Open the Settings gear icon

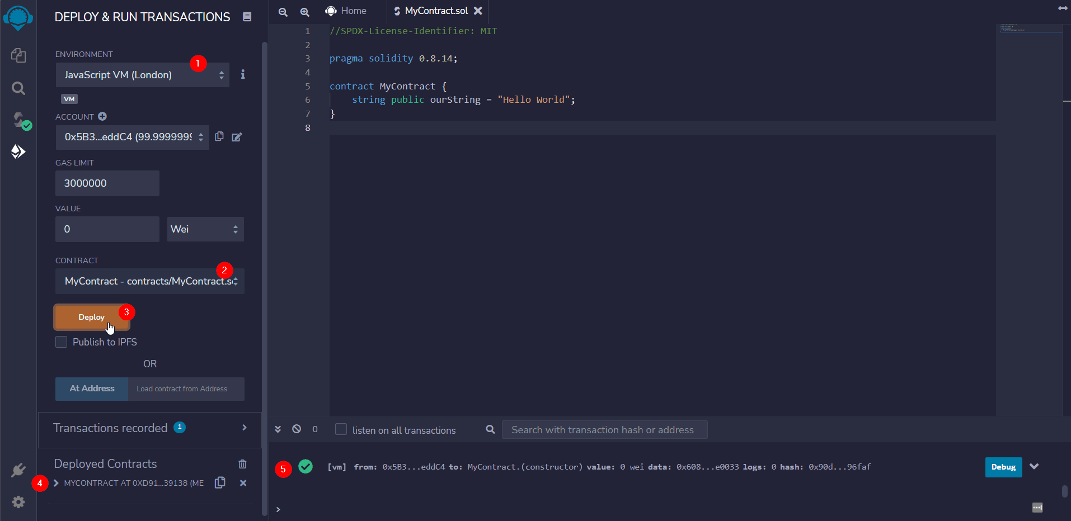click(18, 502)
